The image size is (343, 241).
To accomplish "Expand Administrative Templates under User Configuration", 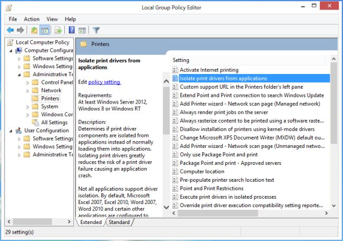I will pos(19,155).
